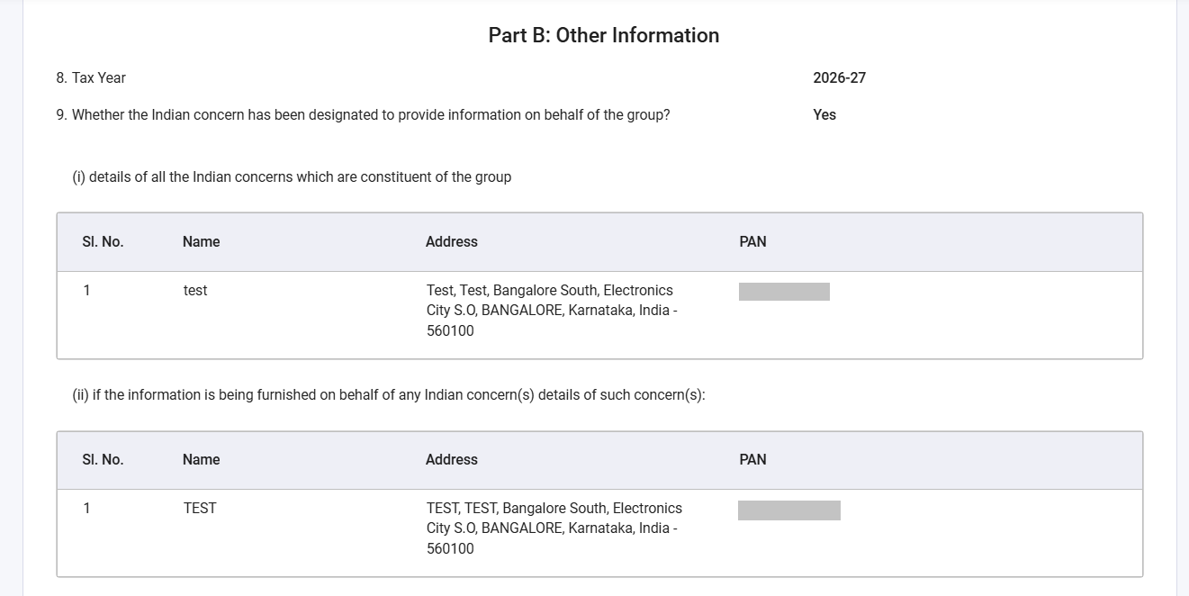
Task: Click question 9 about Indian concern designation
Action: [363, 115]
